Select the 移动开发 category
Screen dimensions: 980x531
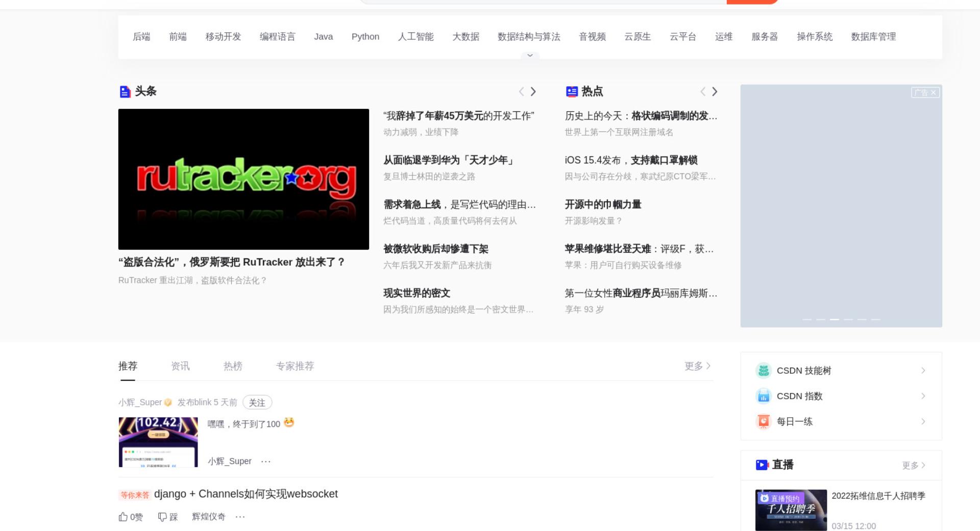[223, 37]
